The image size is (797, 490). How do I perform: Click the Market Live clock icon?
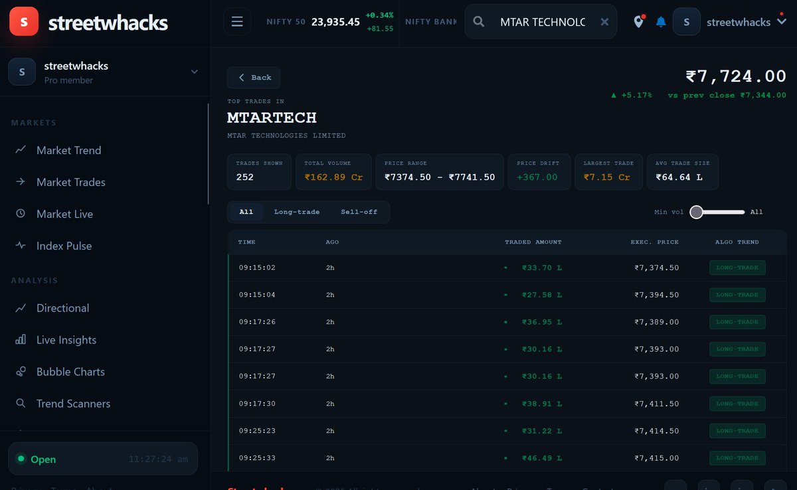coord(21,214)
